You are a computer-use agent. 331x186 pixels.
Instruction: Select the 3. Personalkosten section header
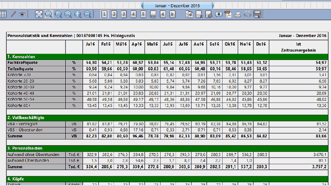[167, 148]
